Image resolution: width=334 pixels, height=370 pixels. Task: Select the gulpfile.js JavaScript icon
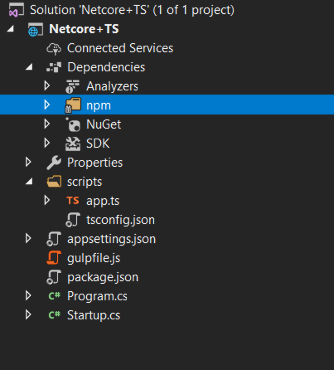pyautogui.click(x=53, y=258)
